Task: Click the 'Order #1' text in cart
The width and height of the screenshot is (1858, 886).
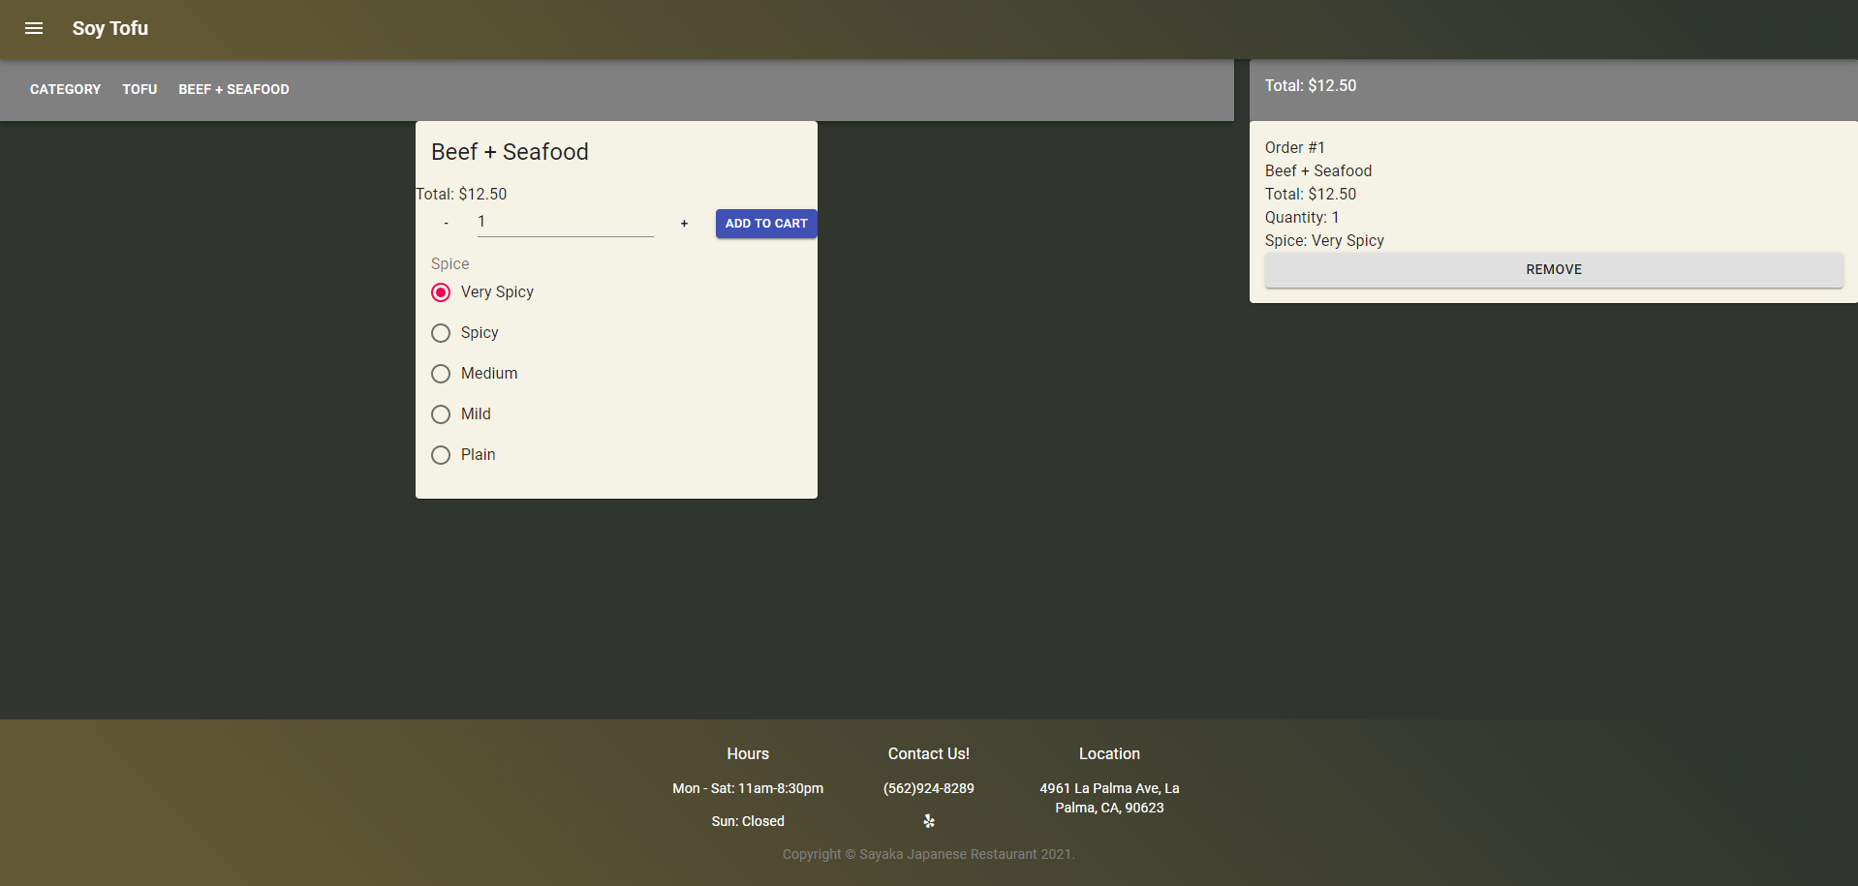Action: click(x=1295, y=148)
